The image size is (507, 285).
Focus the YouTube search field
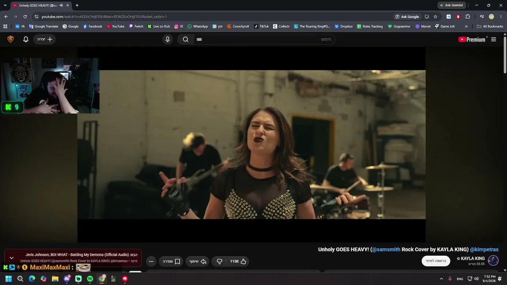pos(264,39)
